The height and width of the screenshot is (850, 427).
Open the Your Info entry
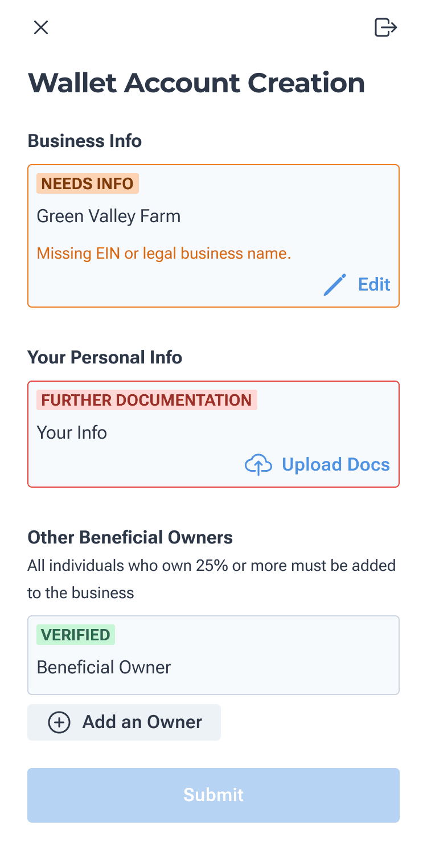[213, 434]
